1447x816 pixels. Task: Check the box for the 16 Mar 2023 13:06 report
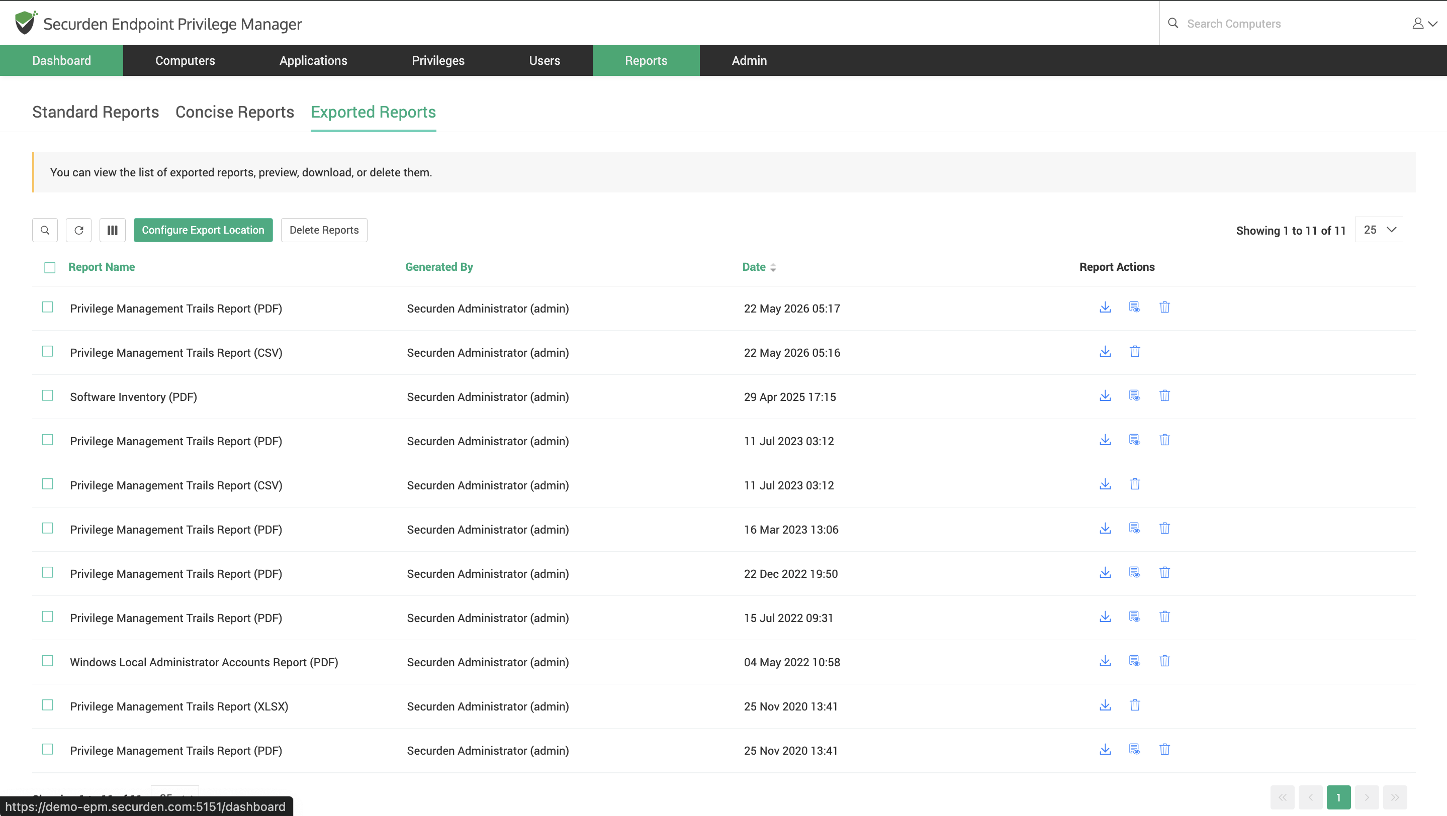tap(48, 529)
